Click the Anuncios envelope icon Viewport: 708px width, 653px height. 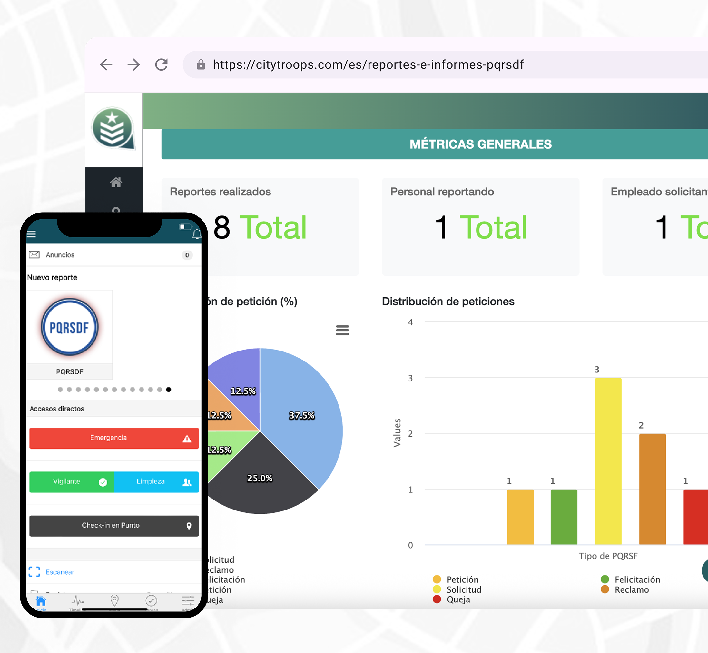coord(34,255)
